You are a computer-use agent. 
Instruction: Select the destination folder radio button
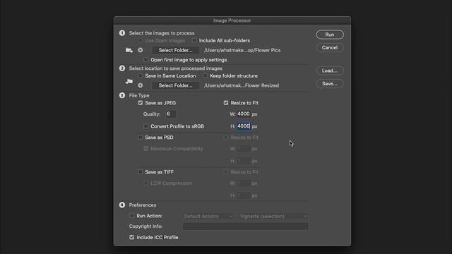(x=141, y=85)
